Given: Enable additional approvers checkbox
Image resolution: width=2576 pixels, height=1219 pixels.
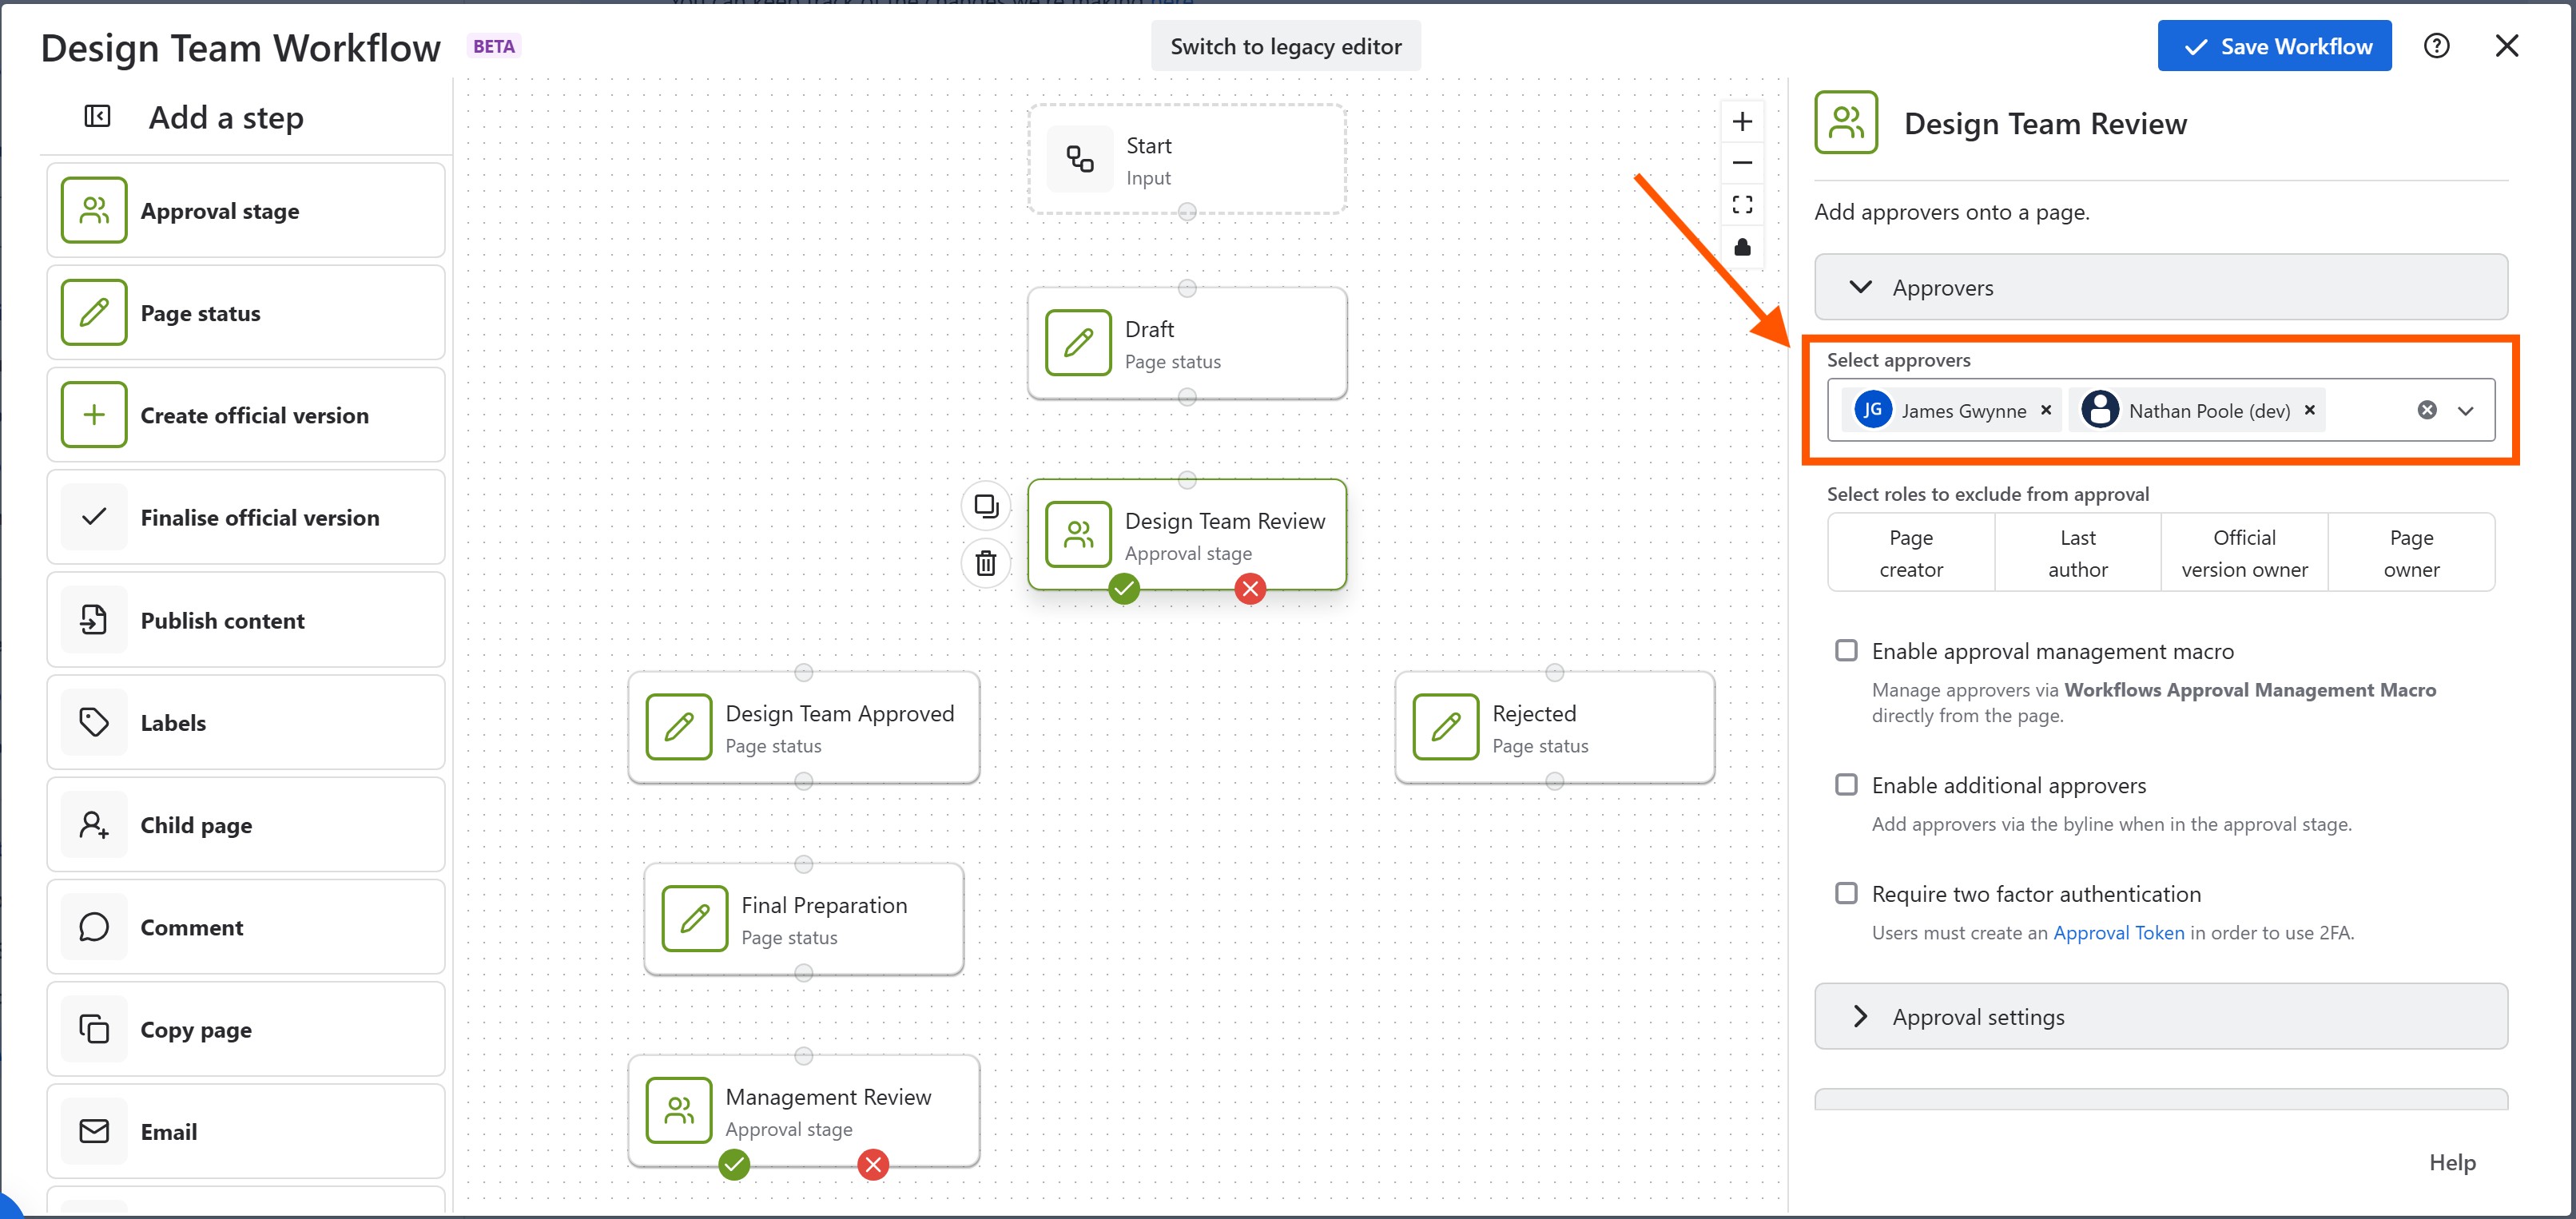Looking at the screenshot, I should click(1846, 785).
